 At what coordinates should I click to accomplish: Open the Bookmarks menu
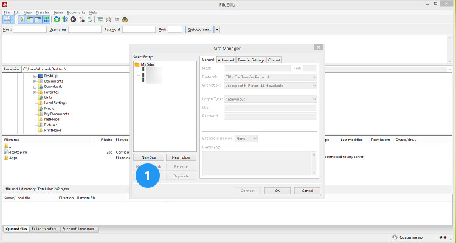pos(76,13)
